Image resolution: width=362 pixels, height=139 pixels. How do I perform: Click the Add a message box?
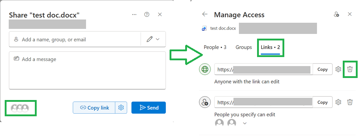point(87,70)
